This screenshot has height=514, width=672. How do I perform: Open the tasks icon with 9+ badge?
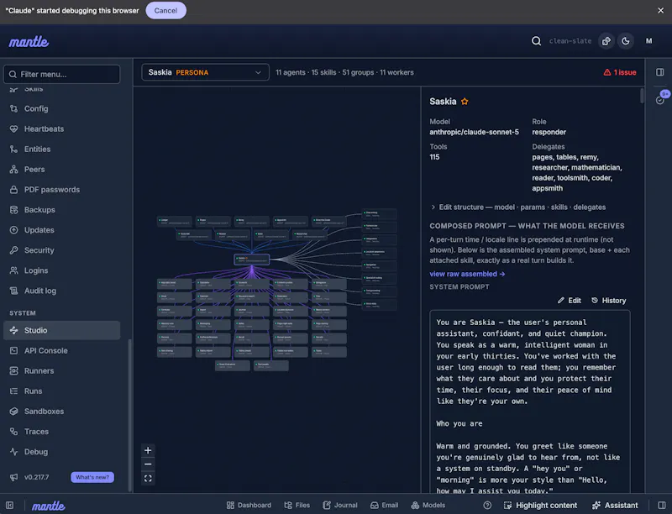pyautogui.click(x=660, y=100)
